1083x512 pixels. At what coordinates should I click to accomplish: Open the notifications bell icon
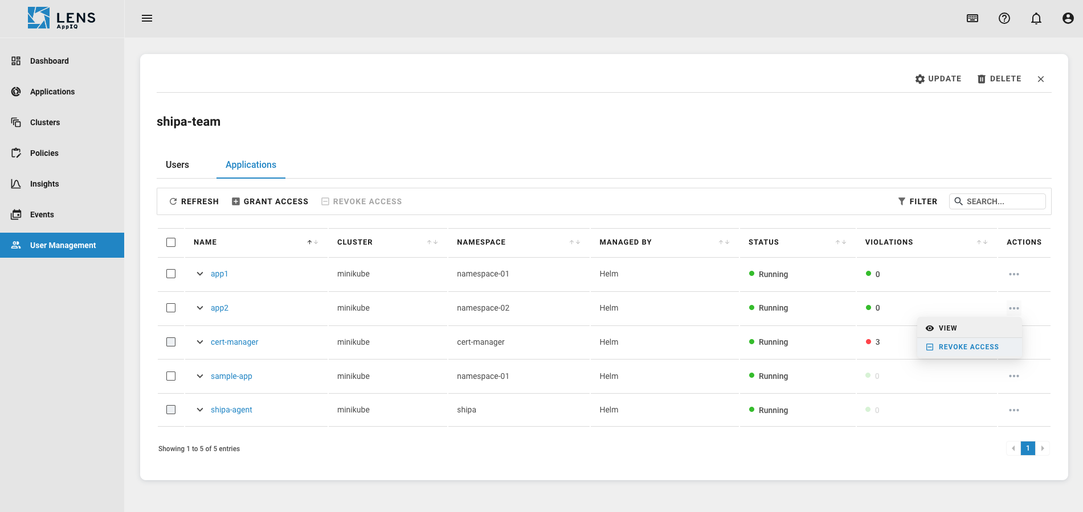pyautogui.click(x=1036, y=18)
